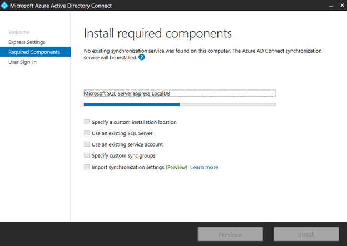Enable Specify a custom installation location

coord(86,122)
